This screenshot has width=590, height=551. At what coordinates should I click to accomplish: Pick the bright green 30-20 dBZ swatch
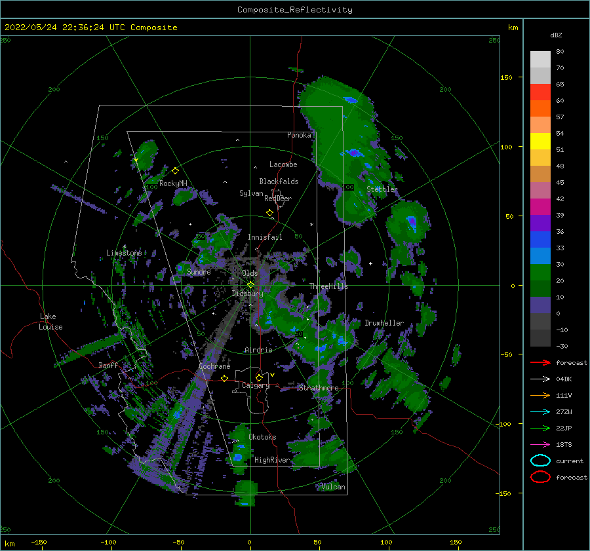click(x=540, y=273)
